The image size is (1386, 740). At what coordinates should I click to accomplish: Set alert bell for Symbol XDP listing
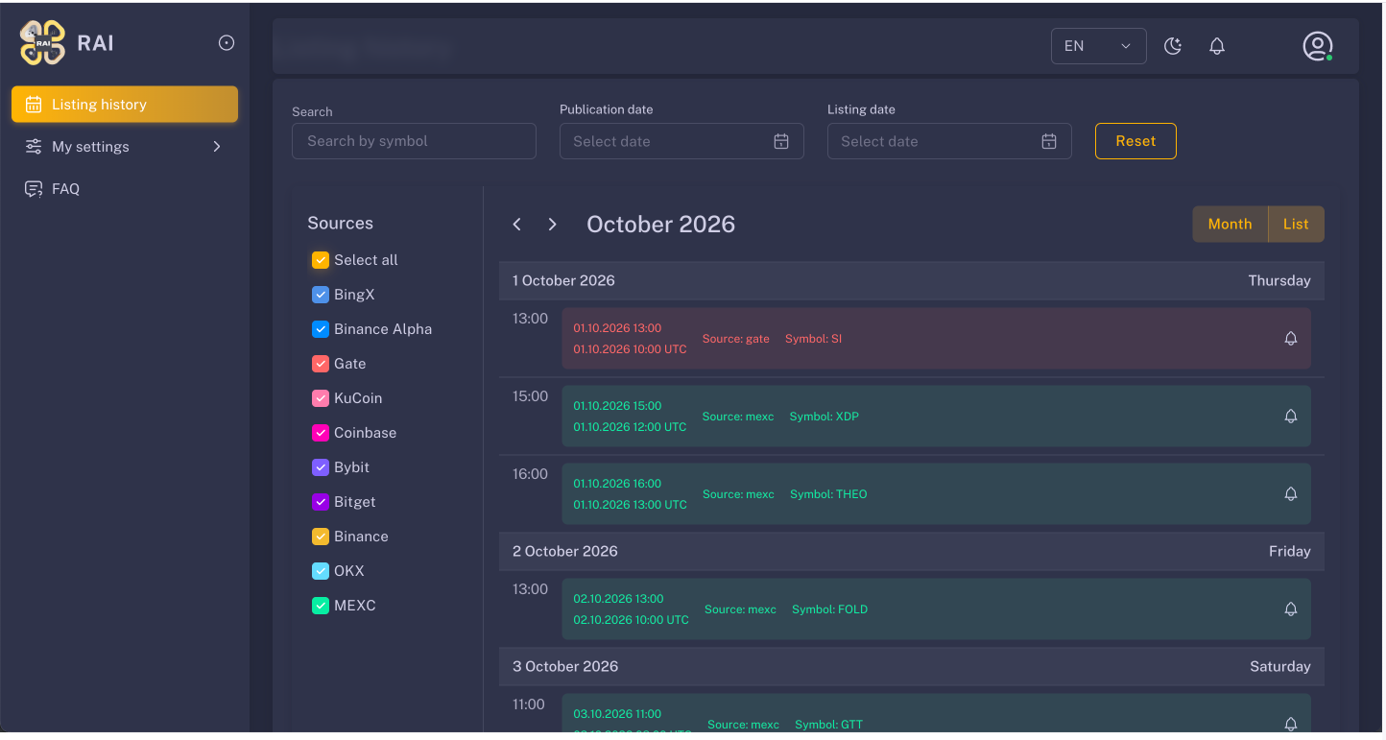[x=1291, y=417]
